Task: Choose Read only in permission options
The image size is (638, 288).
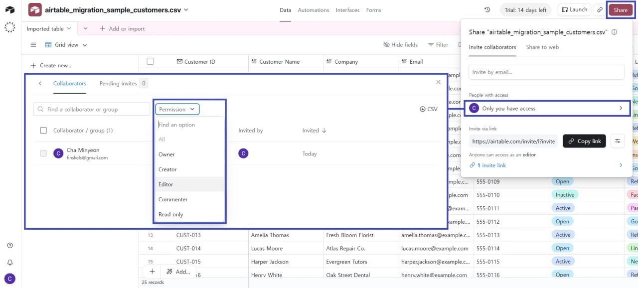Action: [189, 214]
